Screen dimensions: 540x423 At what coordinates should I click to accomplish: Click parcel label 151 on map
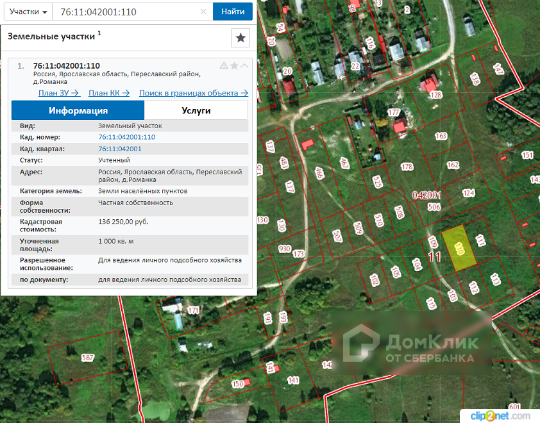coord(527,155)
